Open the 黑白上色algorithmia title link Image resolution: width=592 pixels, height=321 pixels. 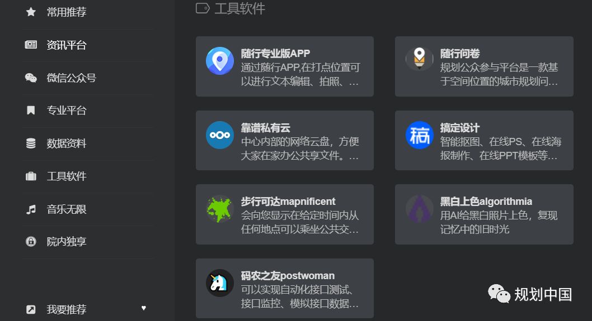[x=486, y=202]
